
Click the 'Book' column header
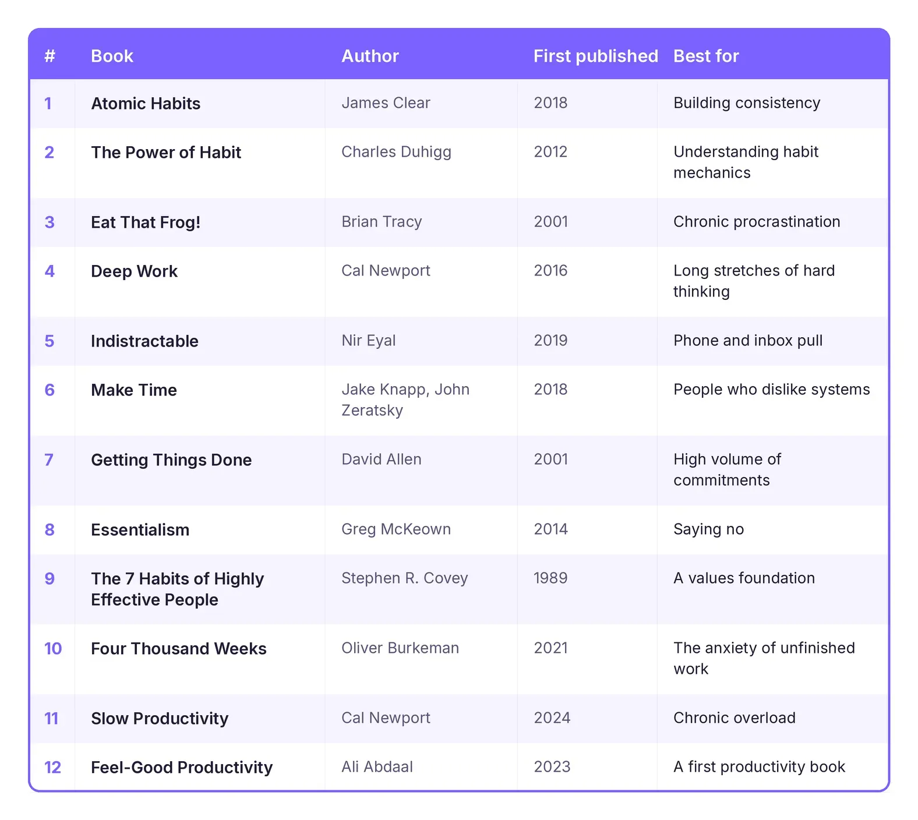coord(112,56)
